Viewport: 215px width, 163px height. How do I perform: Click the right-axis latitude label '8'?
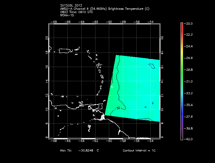coord(162,123)
